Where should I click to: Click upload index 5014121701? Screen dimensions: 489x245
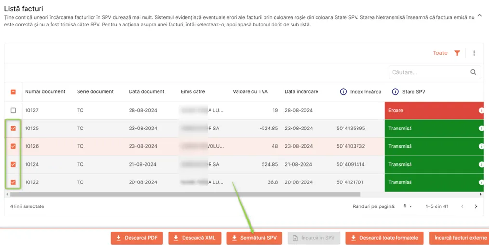[350, 182]
